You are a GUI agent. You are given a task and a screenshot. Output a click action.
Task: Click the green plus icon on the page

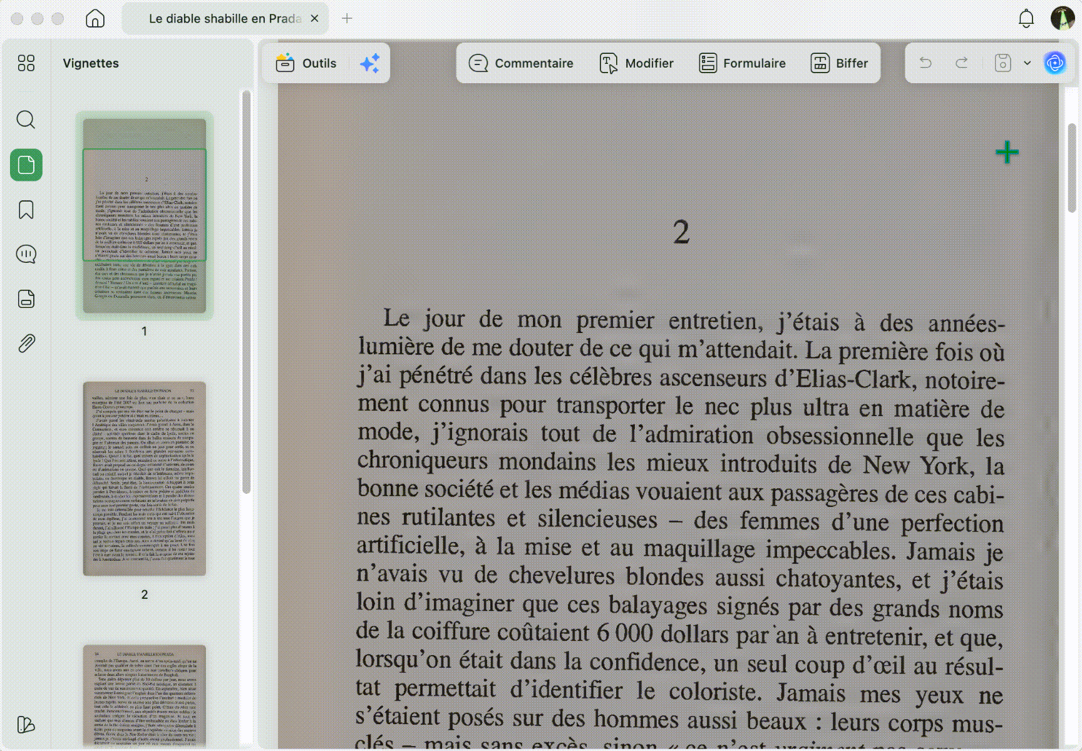point(1007,152)
